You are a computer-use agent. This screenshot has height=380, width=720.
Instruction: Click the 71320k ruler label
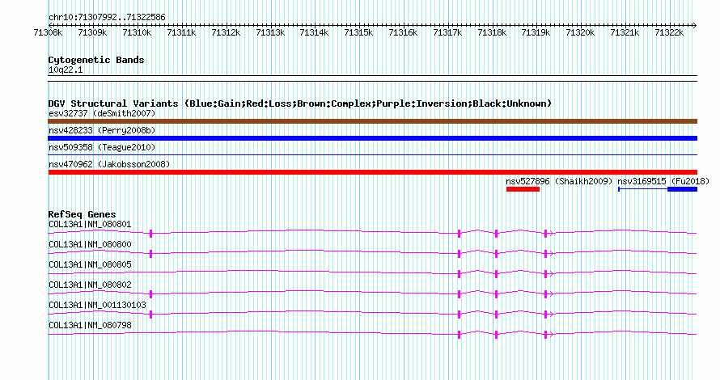(x=580, y=32)
